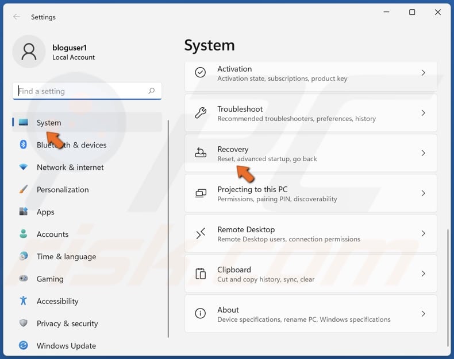Open the Apps settings category
Screen dimensions: 454x359
pos(87,212)
